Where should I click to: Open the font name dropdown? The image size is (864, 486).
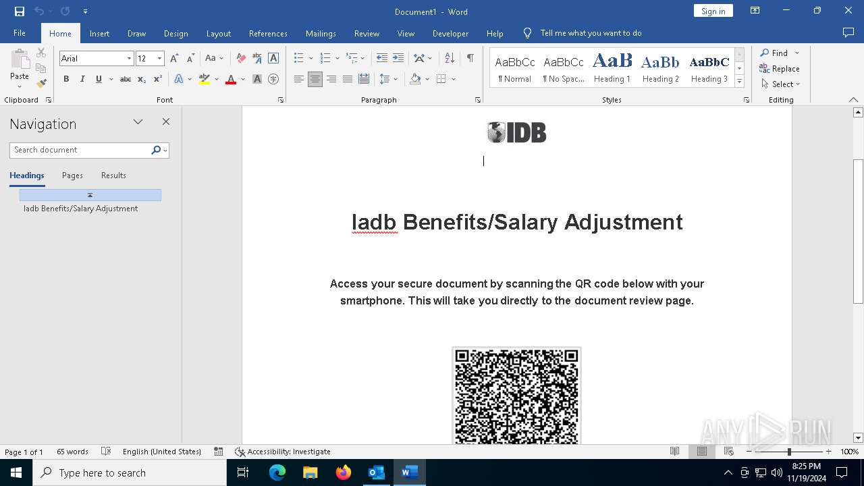pos(129,59)
